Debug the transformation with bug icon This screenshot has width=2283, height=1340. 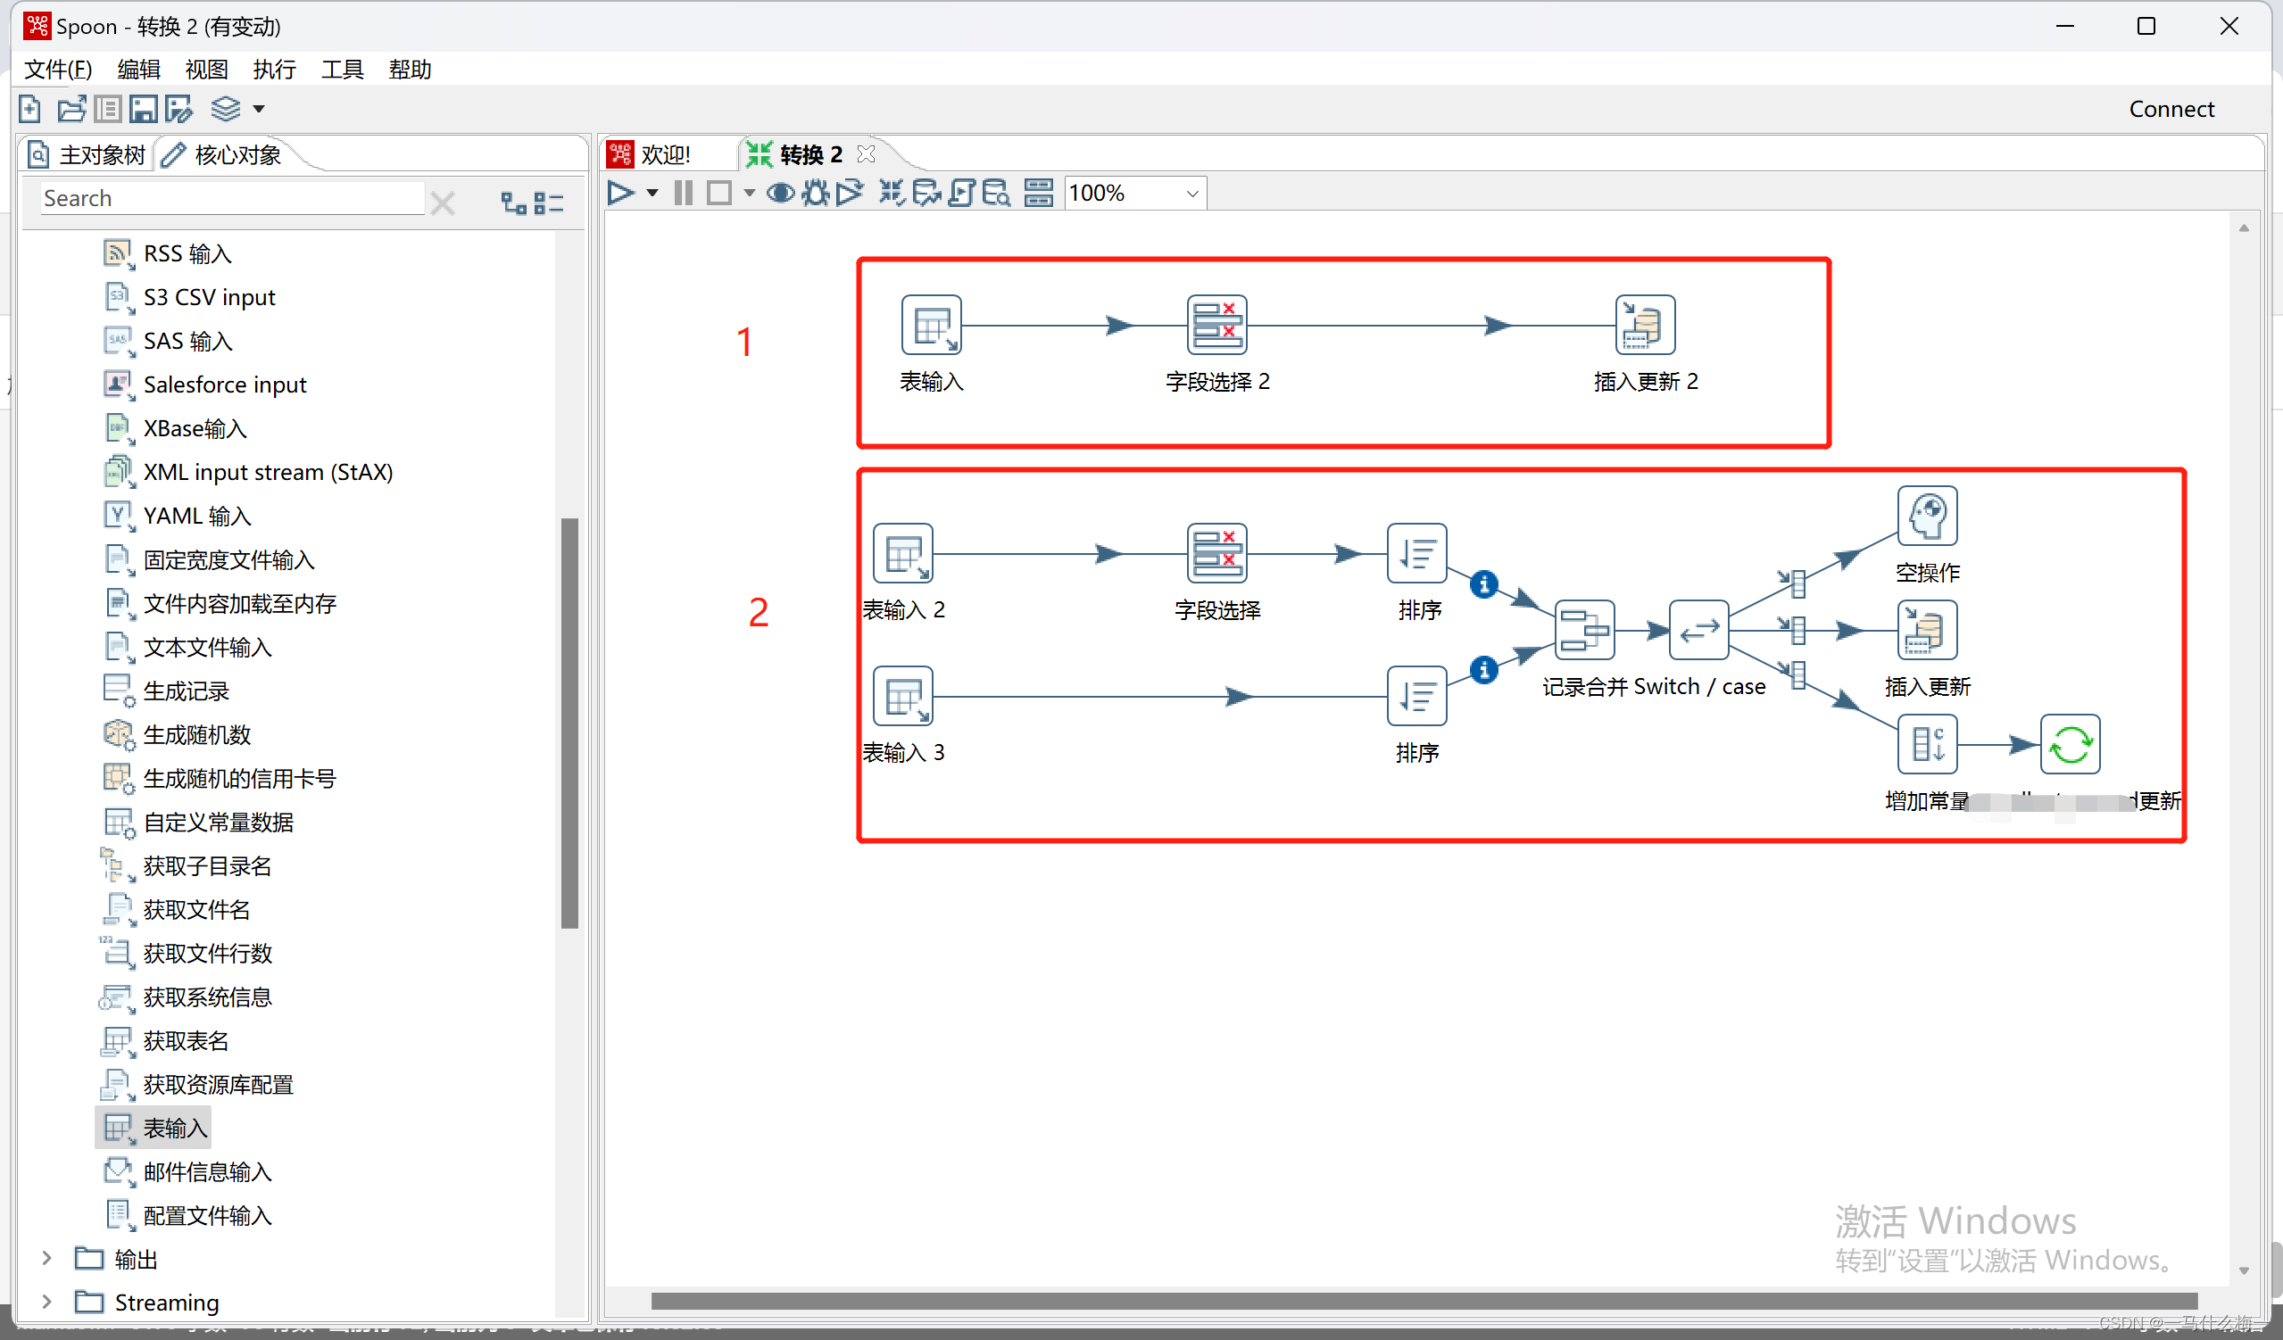(816, 194)
